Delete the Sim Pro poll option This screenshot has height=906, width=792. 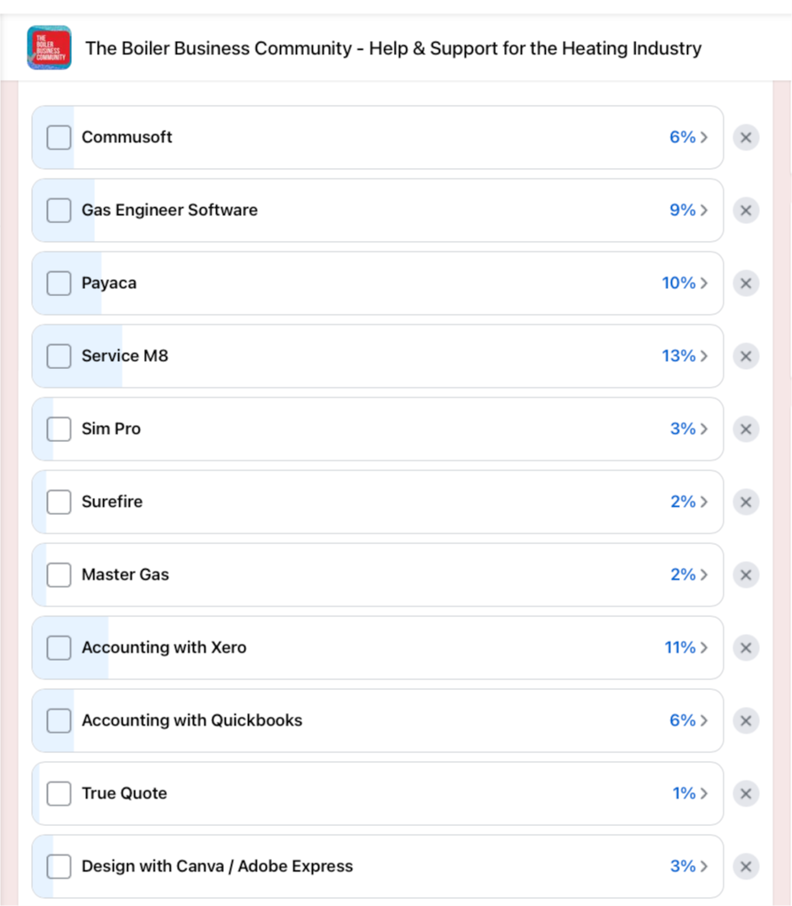click(x=746, y=429)
